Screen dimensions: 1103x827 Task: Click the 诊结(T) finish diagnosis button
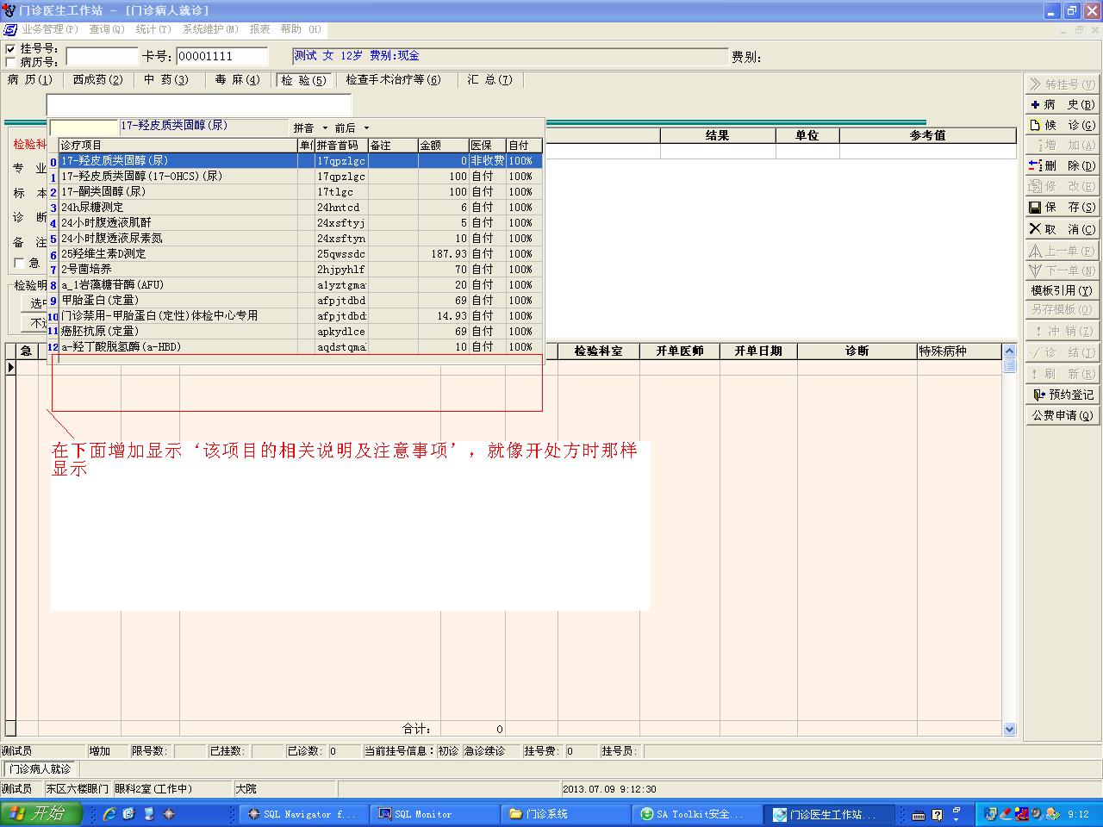1062,352
